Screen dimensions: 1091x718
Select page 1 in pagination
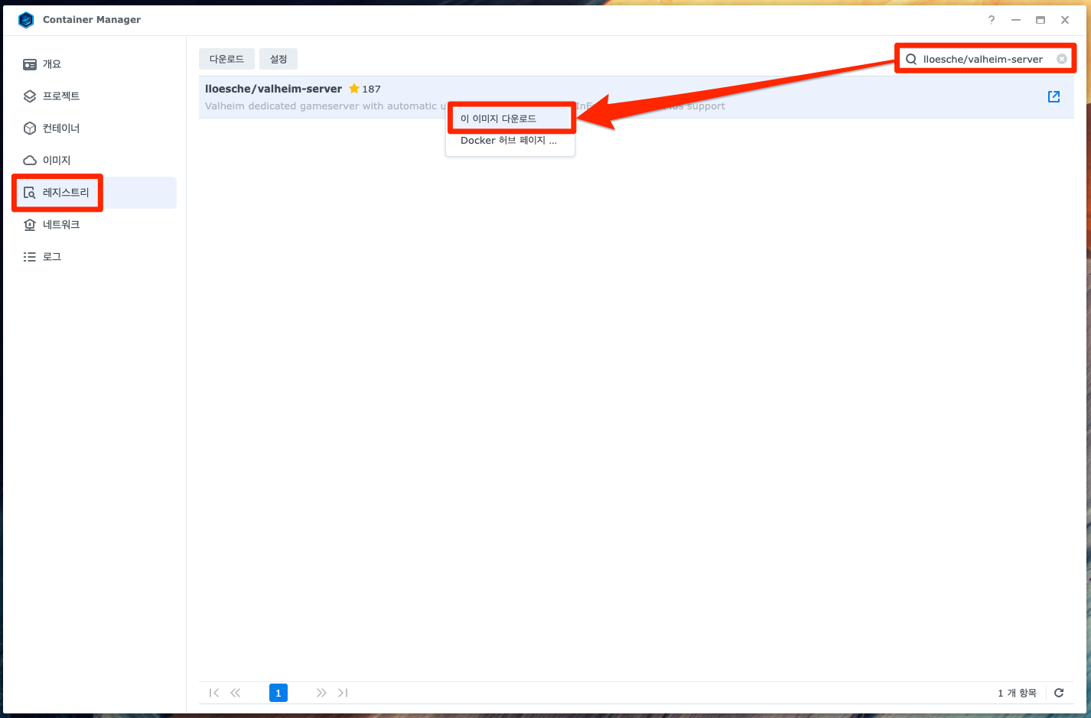tap(278, 693)
